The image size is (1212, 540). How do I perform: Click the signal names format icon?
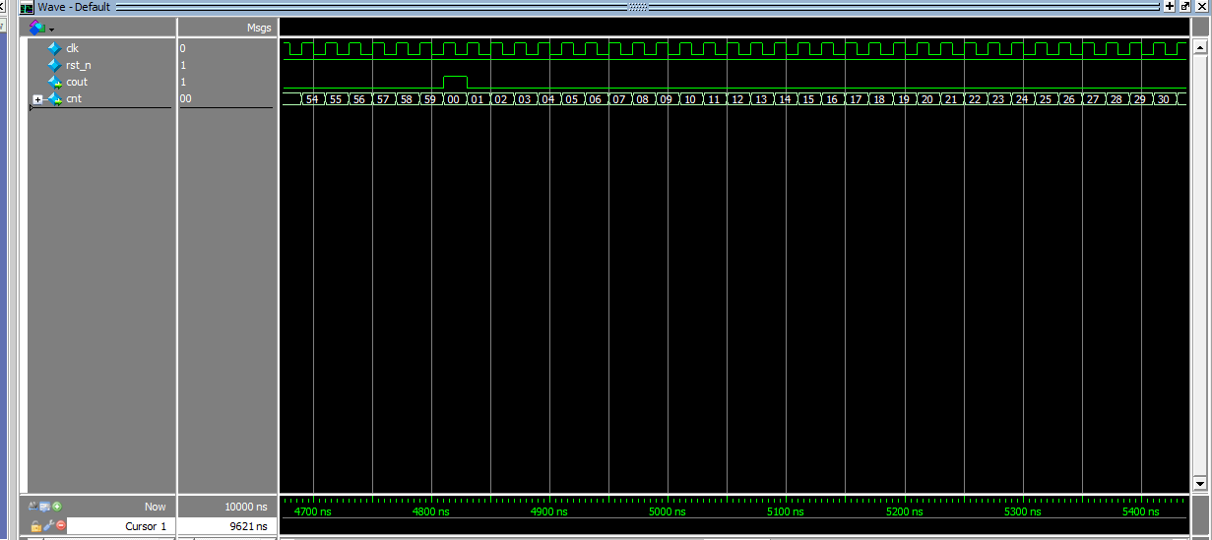tap(37, 28)
